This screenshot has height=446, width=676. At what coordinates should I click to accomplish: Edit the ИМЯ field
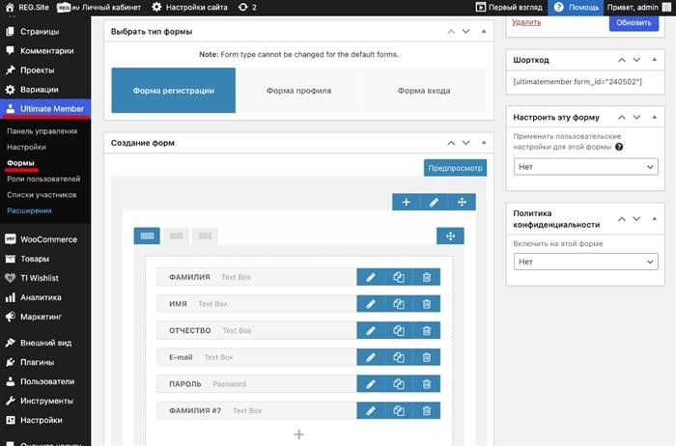tap(370, 304)
